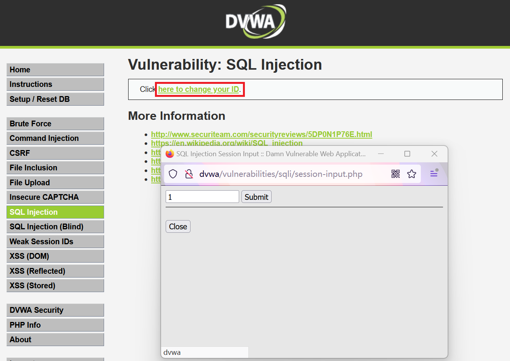
Task: Open the 'here to change your ID' link
Action: pyautogui.click(x=199, y=89)
